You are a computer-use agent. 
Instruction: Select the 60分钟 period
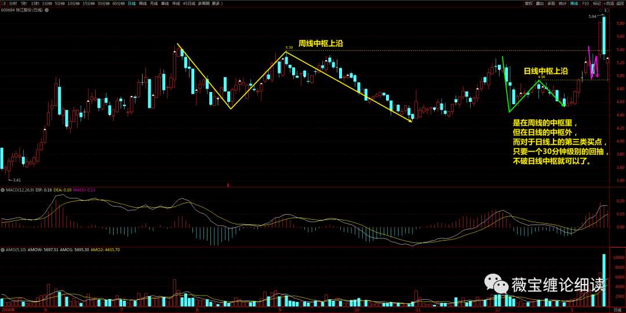click(x=119, y=3)
